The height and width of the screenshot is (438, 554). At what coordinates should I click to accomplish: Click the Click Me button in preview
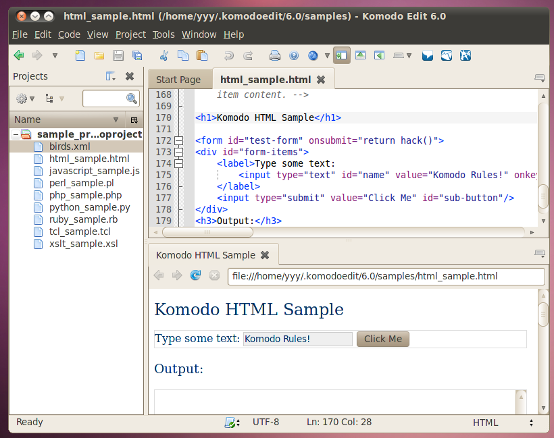pyautogui.click(x=383, y=339)
